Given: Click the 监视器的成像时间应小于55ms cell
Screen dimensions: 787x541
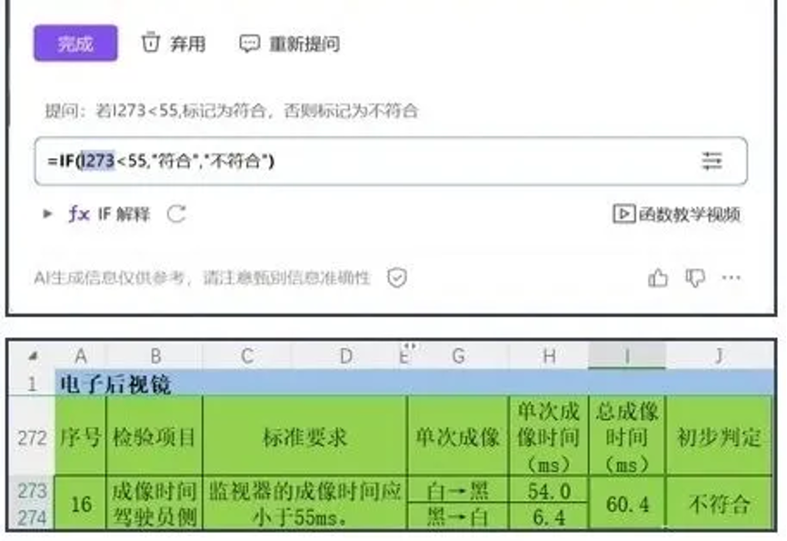Looking at the screenshot, I should click(305, 504).
